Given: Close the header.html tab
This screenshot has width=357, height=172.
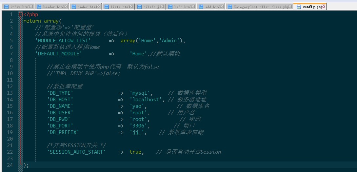Looking at the screenshot, I should tap(66, 7).
